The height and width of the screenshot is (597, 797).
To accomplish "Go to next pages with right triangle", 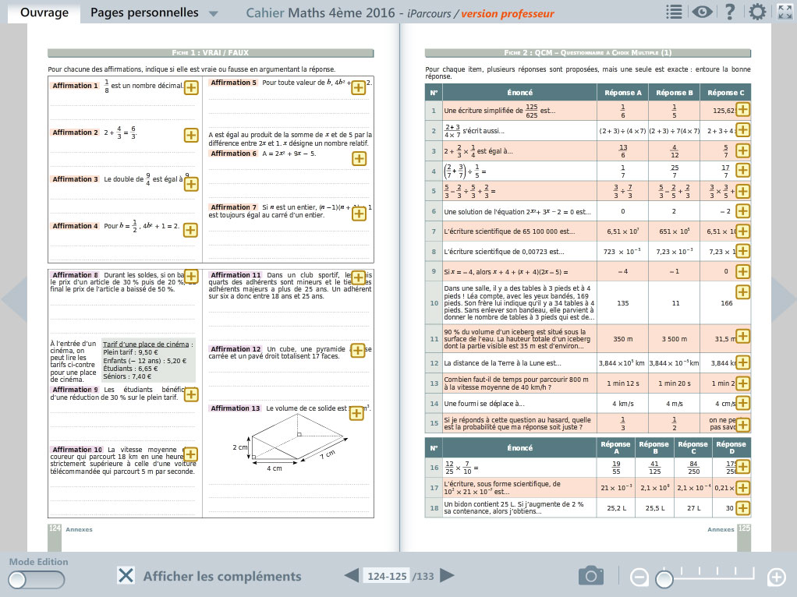I will [447, 576].
